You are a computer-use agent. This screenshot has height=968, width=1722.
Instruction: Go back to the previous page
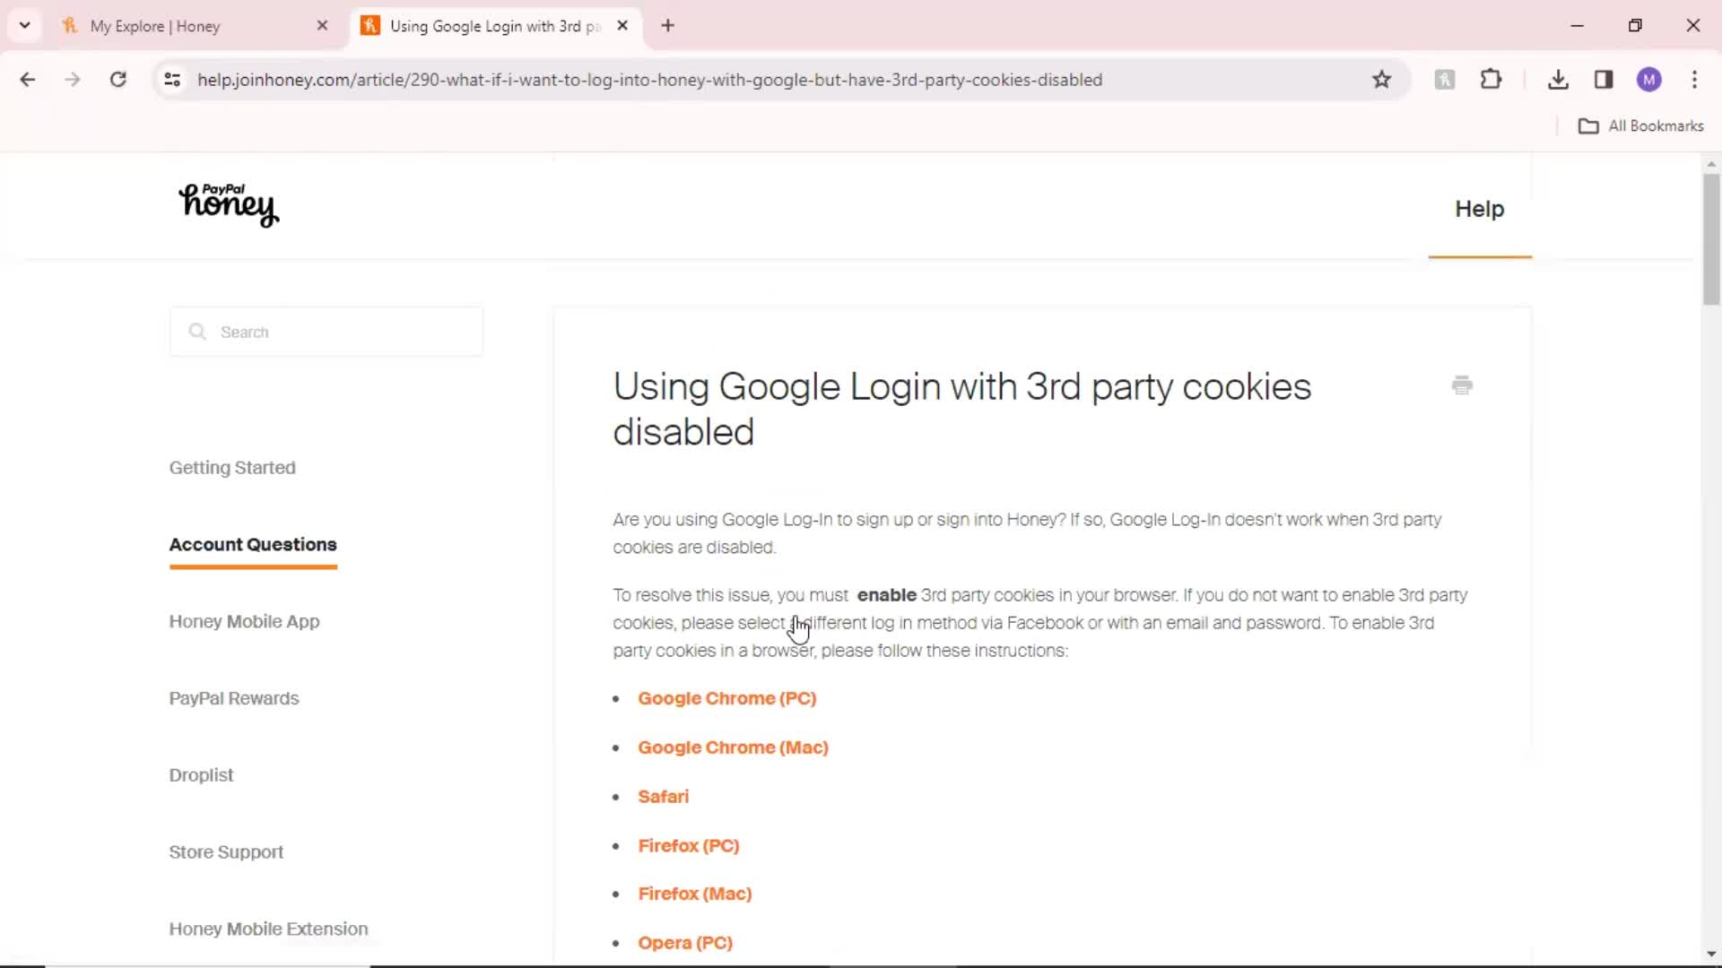(x=28, y=80)
